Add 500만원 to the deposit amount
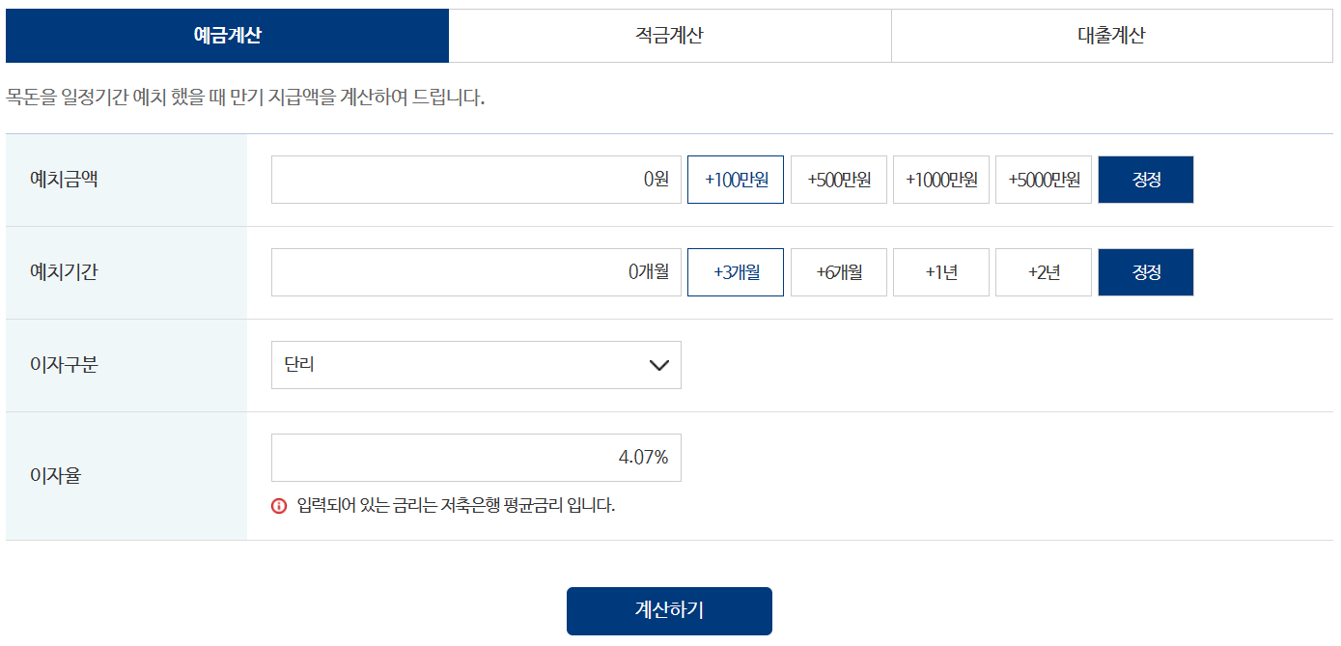This screenshot has width=1341, height=646. tap(838, 179)
